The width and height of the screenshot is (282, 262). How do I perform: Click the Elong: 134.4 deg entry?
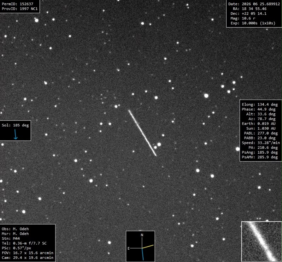(260, 105)
